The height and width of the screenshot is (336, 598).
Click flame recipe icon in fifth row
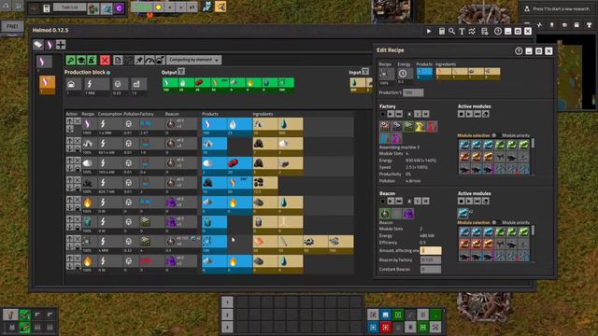pyautogui.click(x=87, y=203)
